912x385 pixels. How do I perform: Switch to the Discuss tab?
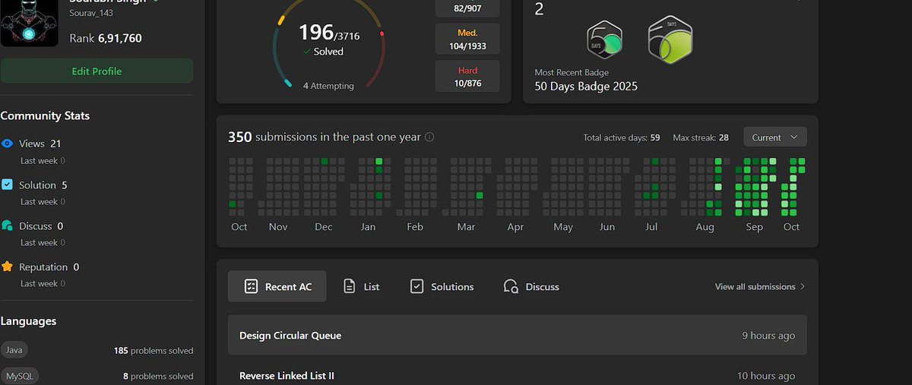(531, 286)
